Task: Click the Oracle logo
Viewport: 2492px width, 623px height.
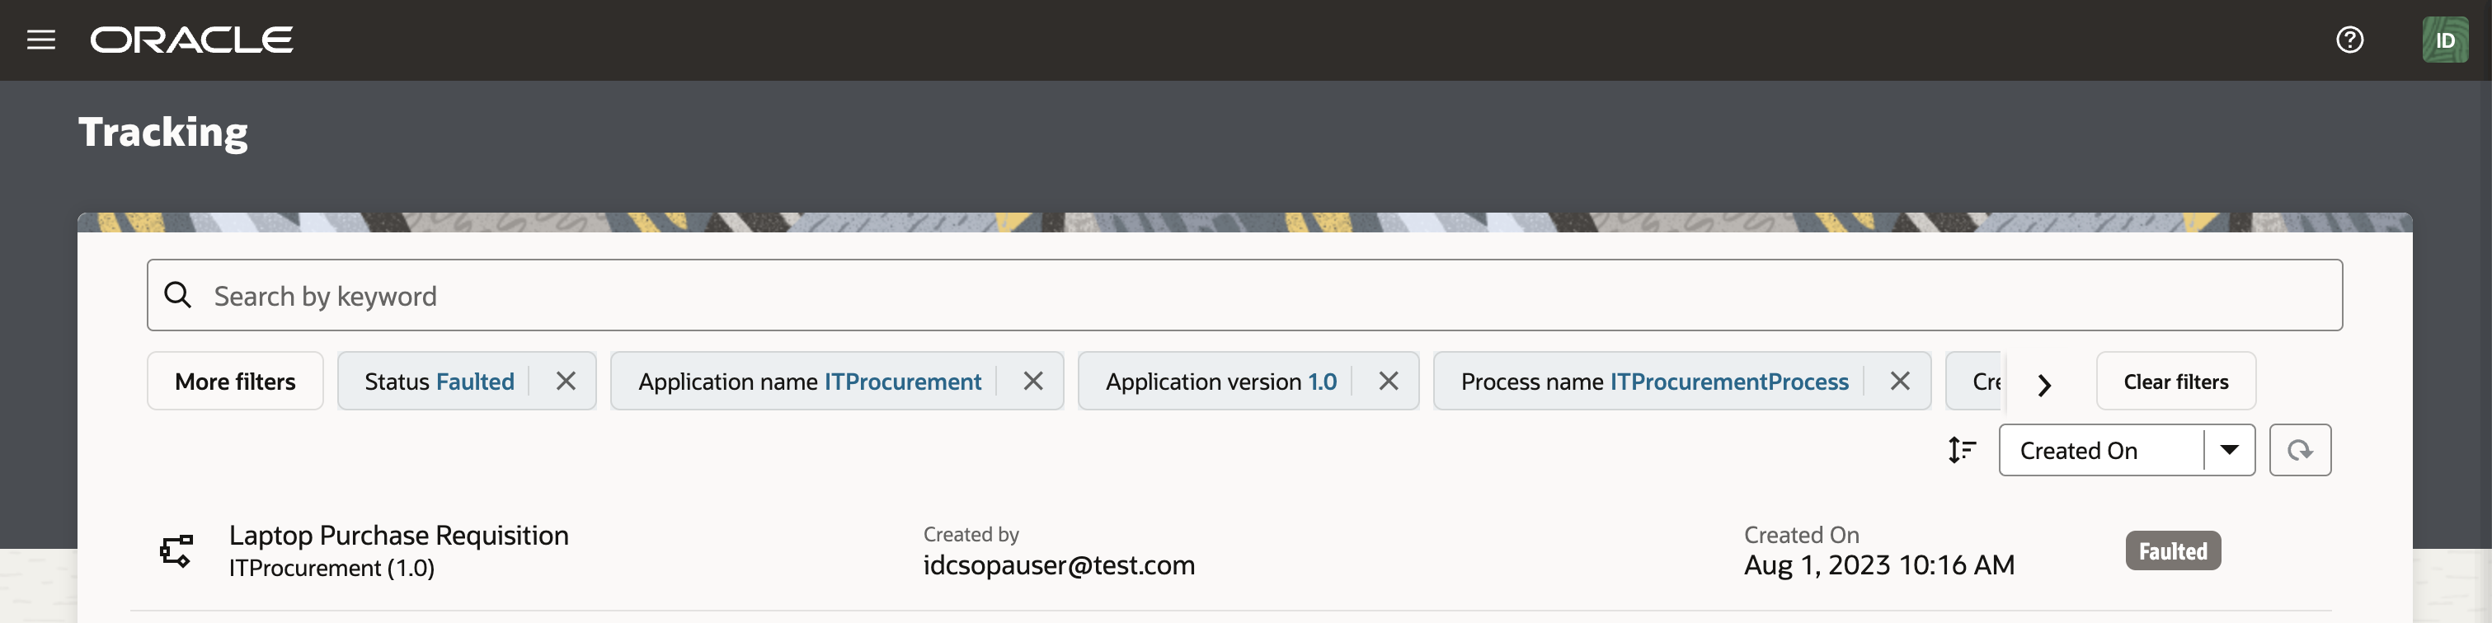Action: click(x=191, y=40)
